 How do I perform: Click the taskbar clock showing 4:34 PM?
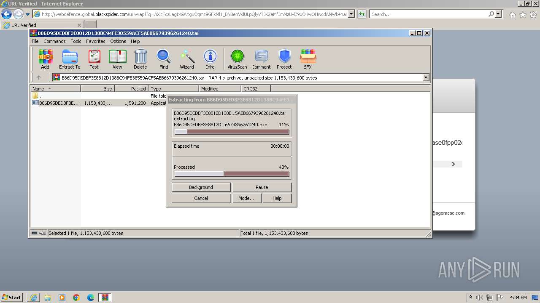(x=518, y=298)
